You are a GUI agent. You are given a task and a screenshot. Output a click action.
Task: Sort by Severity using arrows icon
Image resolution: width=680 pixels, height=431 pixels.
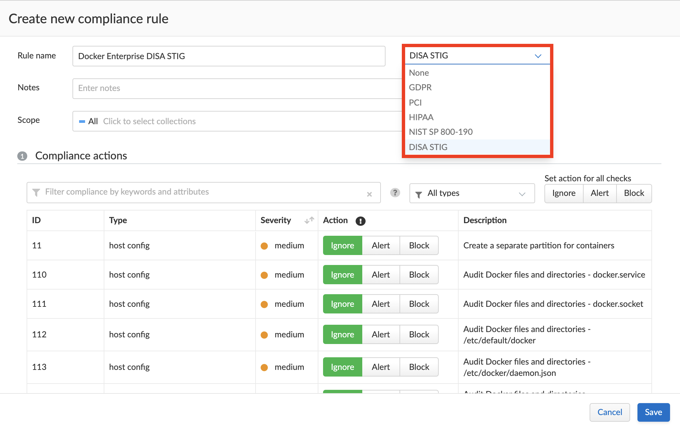[x=309, y=220]
